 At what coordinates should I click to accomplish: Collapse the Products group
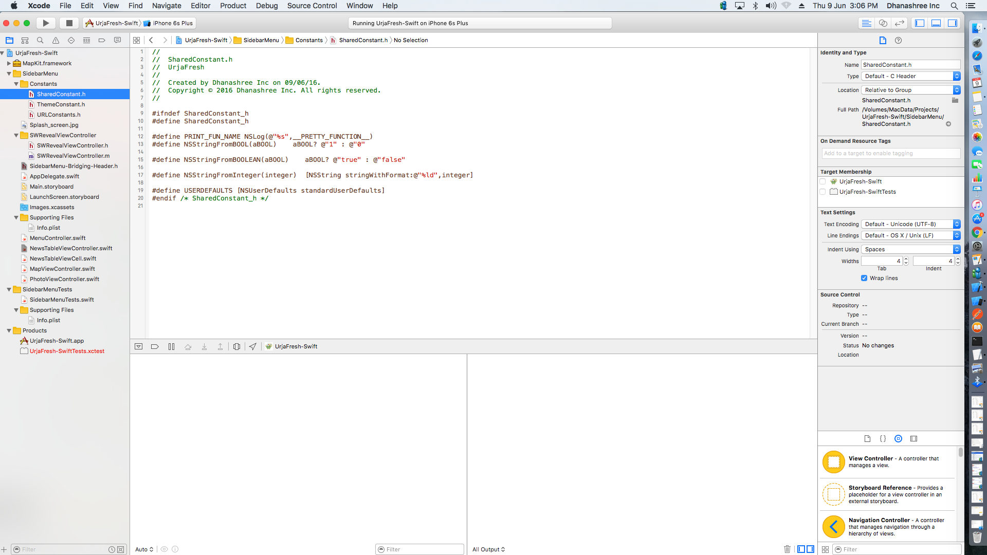tap(9, 330)
